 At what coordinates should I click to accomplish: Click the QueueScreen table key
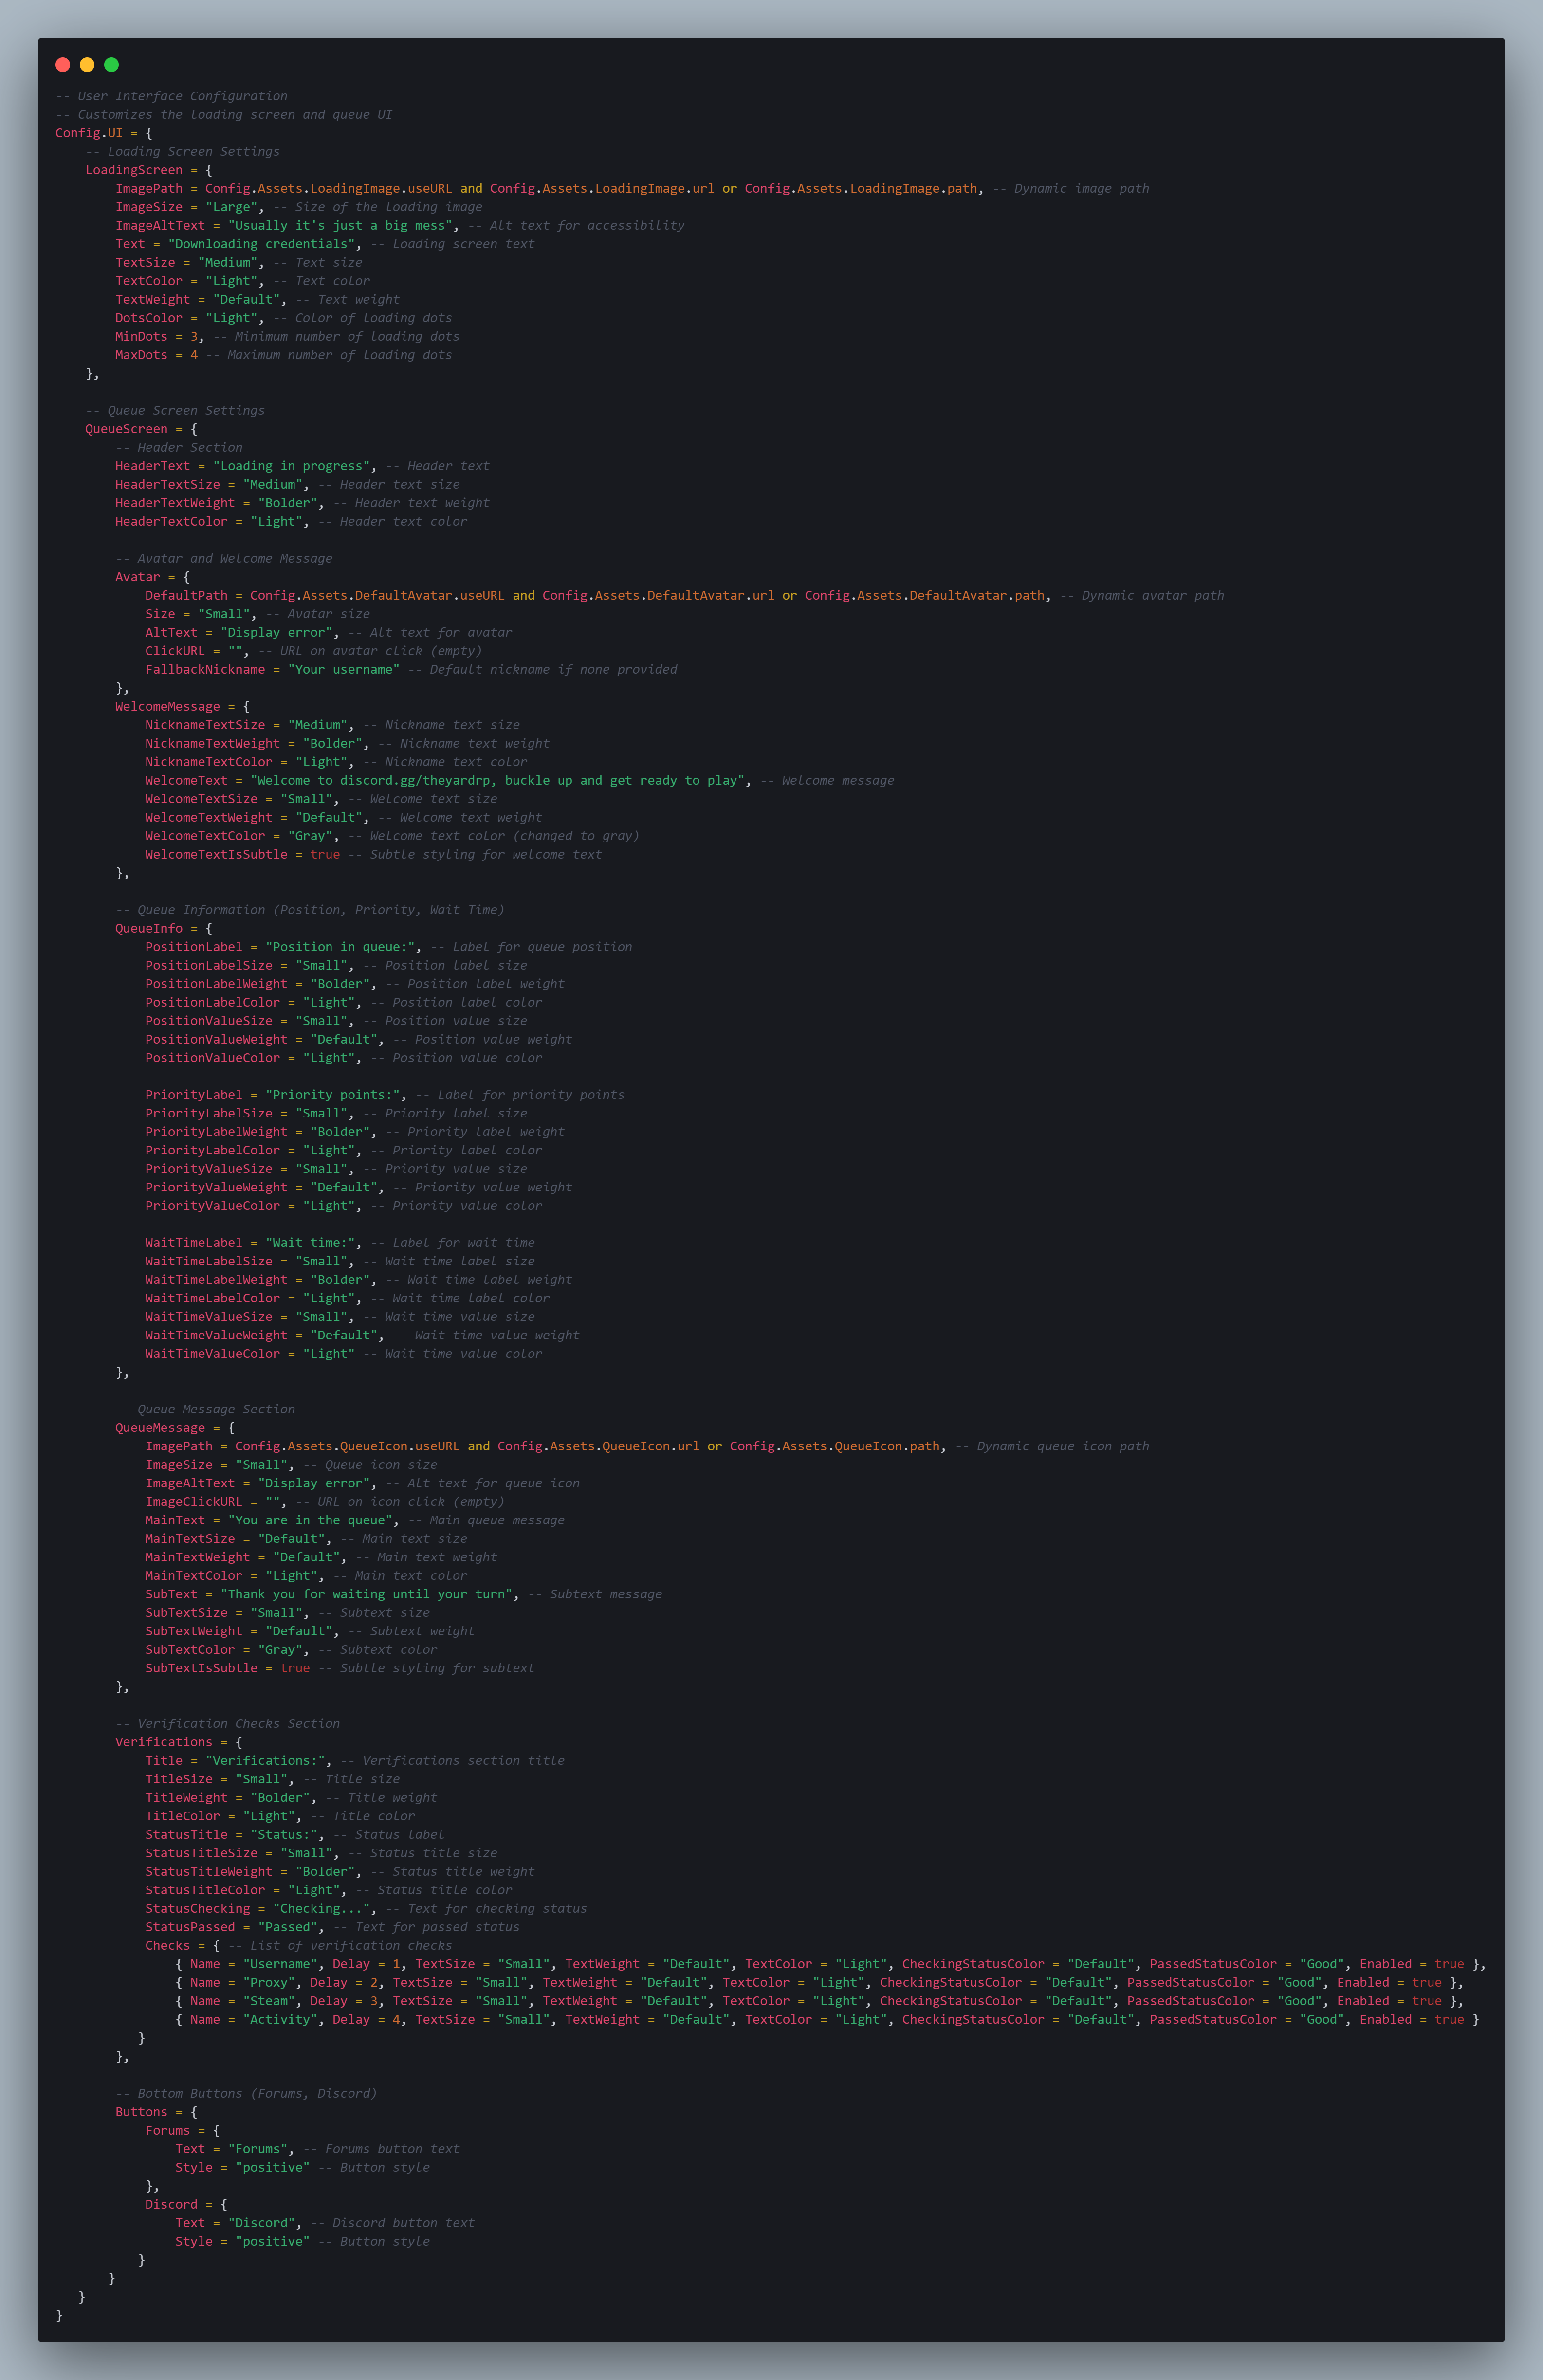click(126, 429)
